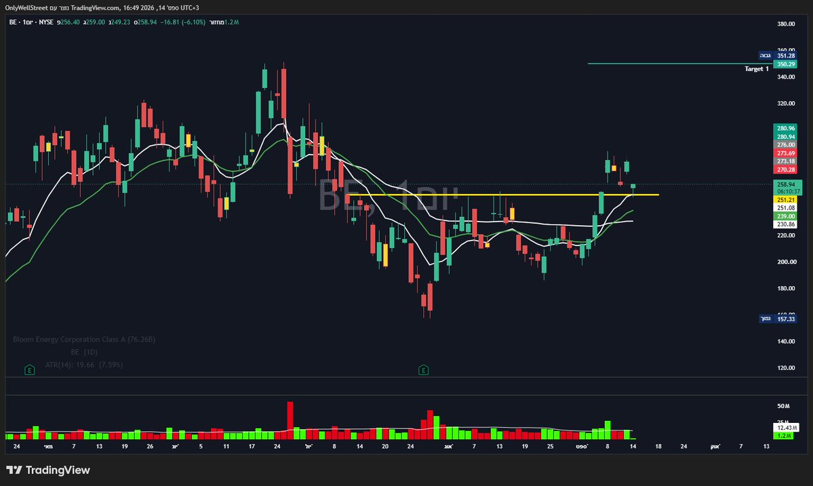Screen dimensions: 813x486
Task: Click the 157.33 low price tag
Action: pyautogui.click(x=785, y=319)
